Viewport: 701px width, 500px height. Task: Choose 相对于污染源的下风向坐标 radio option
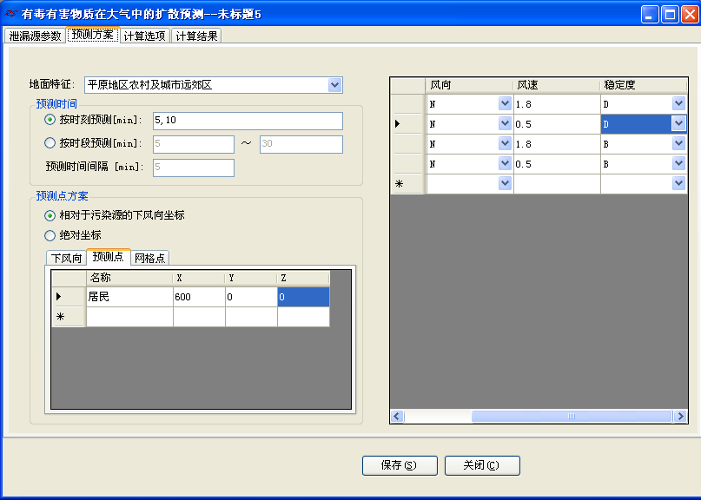50,215
